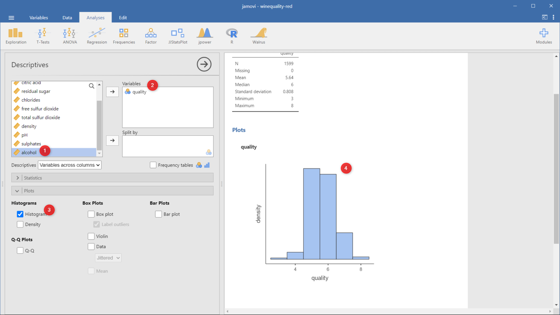Click the ANOVA toolbar icon
The image size is (560, 315).
point(70,36)
